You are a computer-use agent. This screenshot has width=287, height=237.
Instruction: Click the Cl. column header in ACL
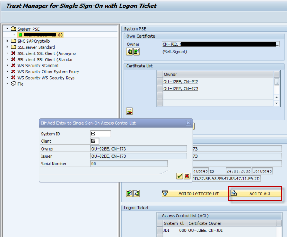(x=183, y=223)
